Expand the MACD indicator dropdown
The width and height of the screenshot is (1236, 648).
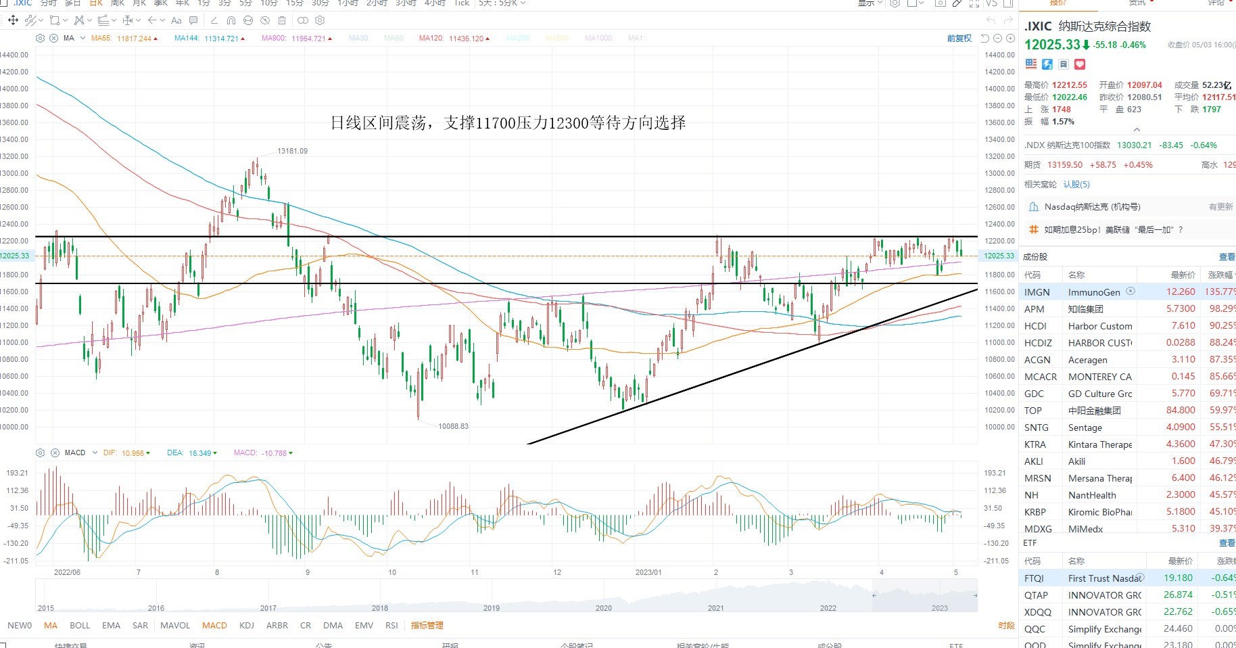click(95, 453)
